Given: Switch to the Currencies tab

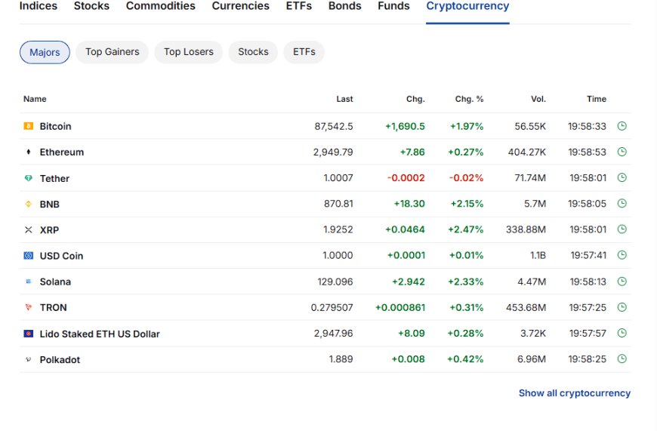Looking at the screenshot, I should pyautogui.click(x=240, y=6).
